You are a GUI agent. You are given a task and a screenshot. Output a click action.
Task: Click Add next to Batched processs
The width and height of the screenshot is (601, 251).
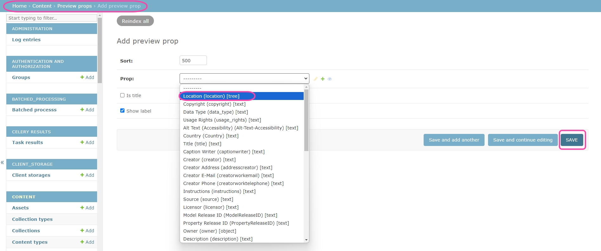click(87, 110)
